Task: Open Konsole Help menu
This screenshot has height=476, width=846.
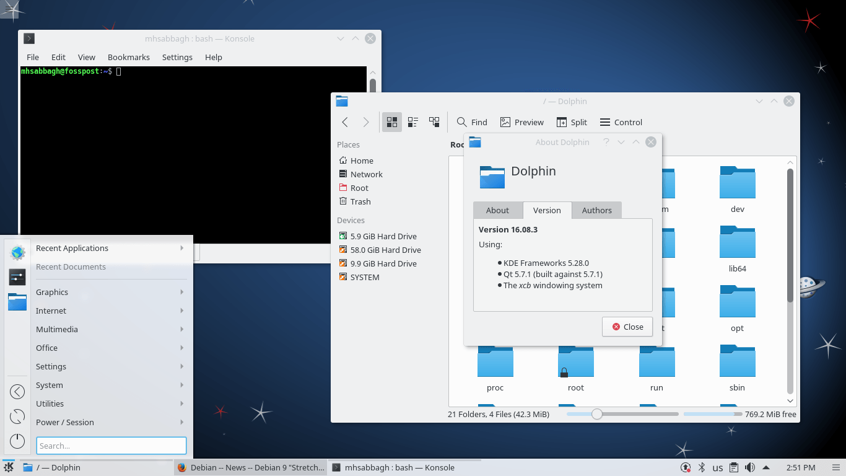Action: 214,57
